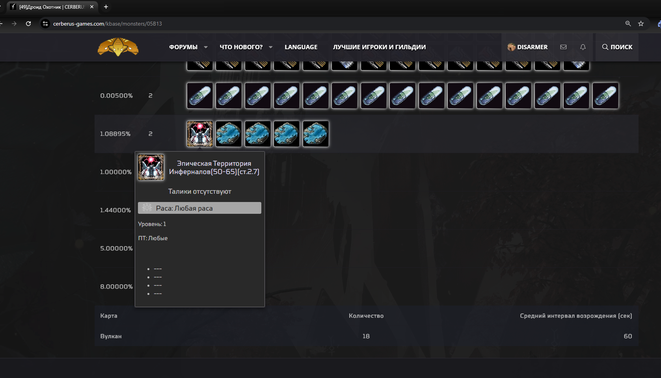Click the Раса: Любая раса tooltip row

coord(199,208)
